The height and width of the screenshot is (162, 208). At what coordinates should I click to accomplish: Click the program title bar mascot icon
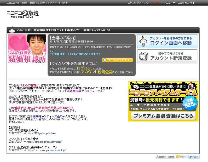coord(12,30)
